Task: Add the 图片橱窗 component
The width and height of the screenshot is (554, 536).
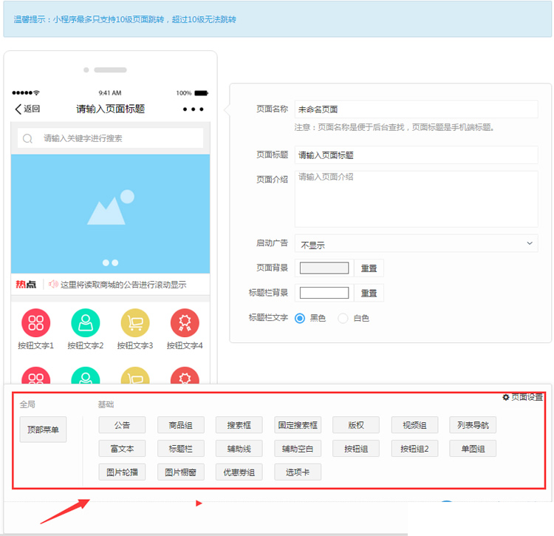Action: coord(180,472)
